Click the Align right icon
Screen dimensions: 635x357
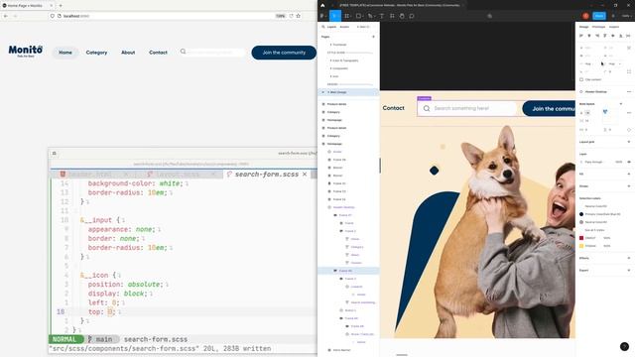click(597, 36)
